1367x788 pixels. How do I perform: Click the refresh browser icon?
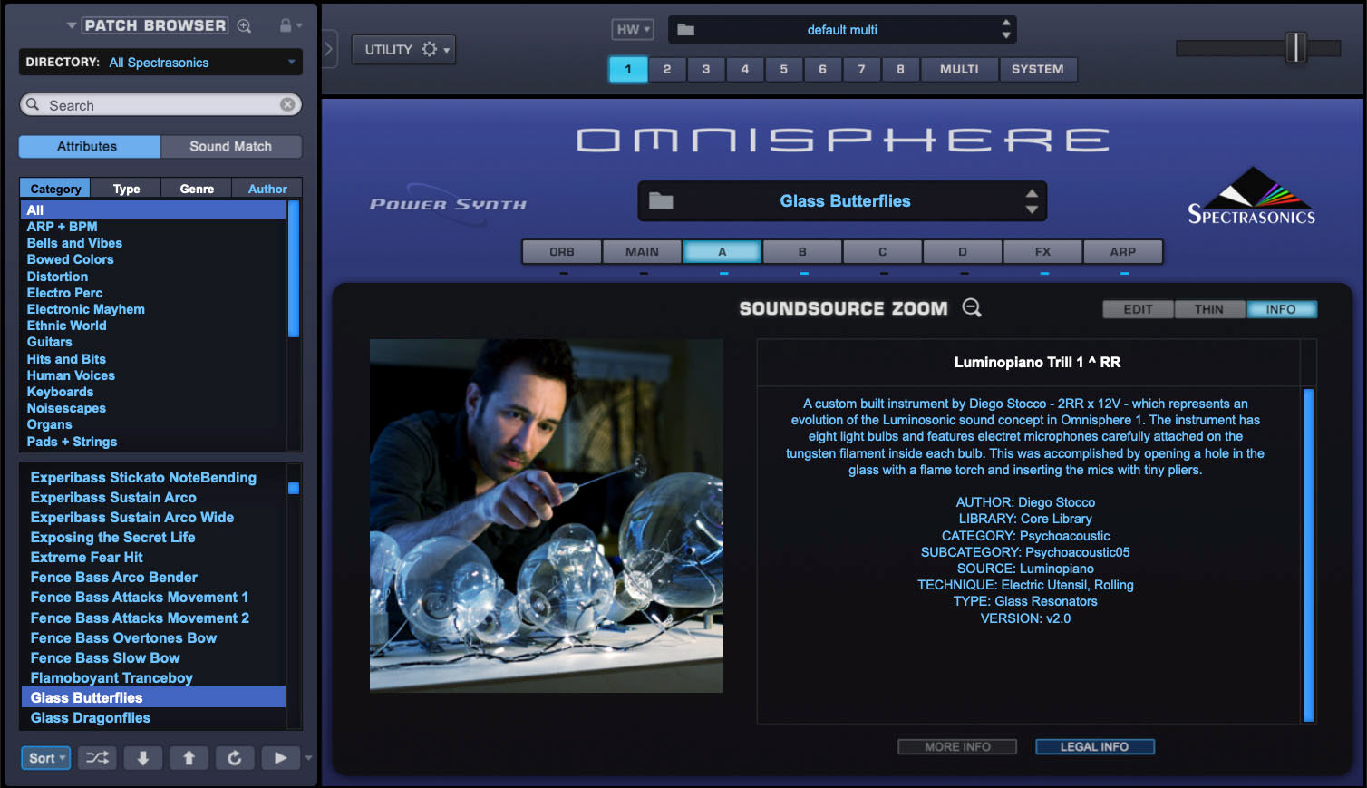(235, 758)
